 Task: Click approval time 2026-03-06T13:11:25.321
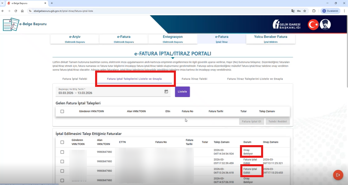[273, 161]
